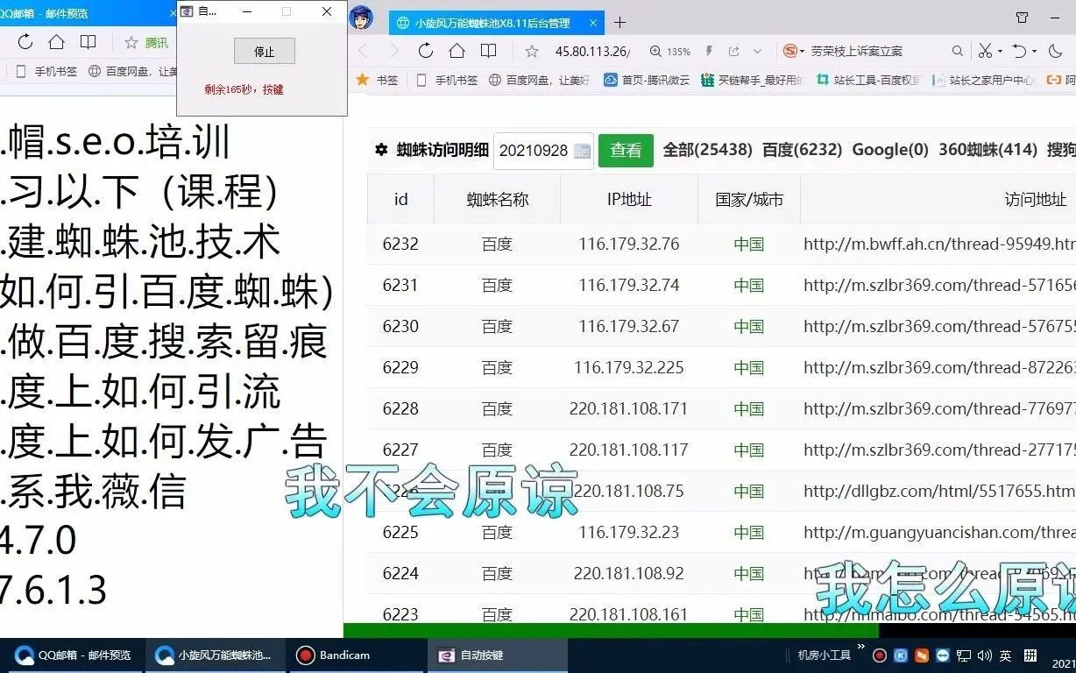The height and width of the screenshot is (673, 1076).
Task: Click star favorite icon in QQ邮箱 window
Action: (131, 42)
